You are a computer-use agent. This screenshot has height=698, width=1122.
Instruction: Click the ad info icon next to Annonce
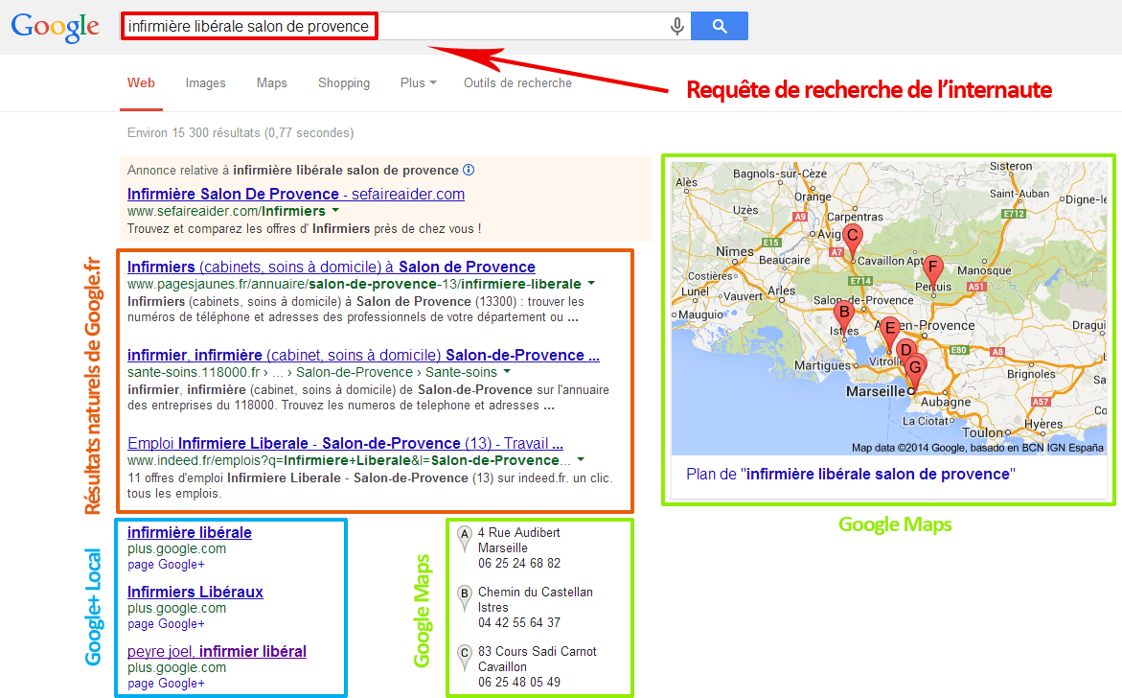469,170
